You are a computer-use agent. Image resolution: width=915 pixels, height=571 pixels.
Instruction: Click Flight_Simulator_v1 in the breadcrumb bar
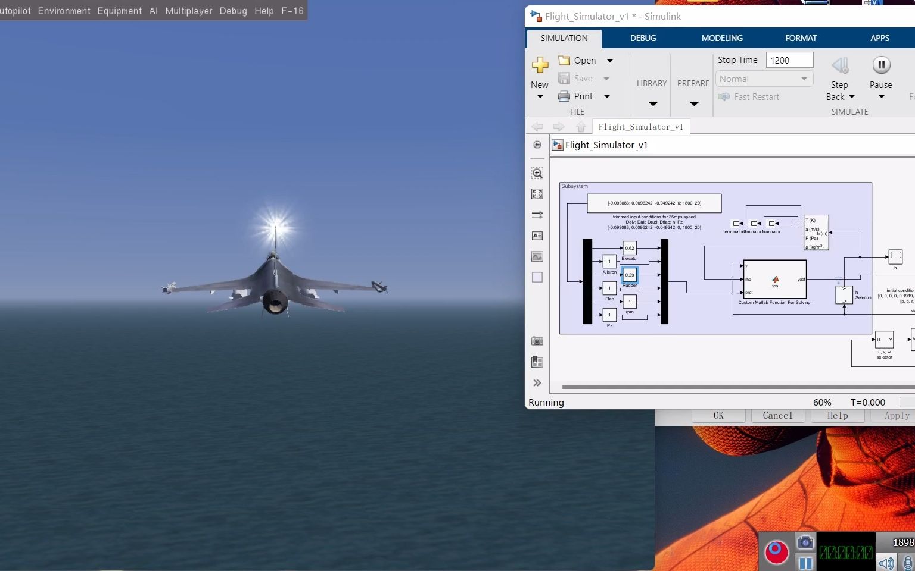pyautogui.click(x=606, y=145)
